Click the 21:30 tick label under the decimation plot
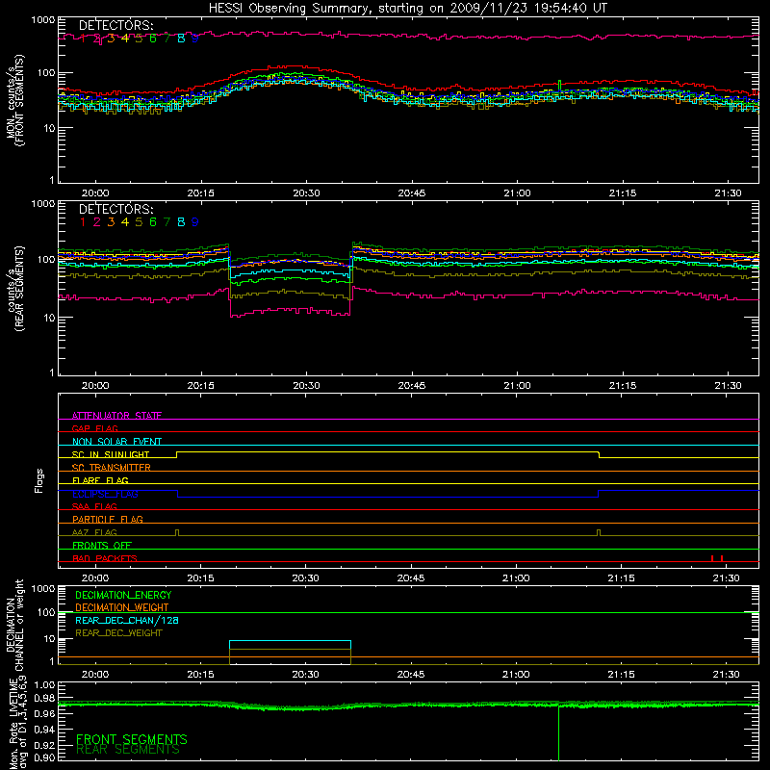The height and width of the screenshot is (770, 770). [727, 675]
